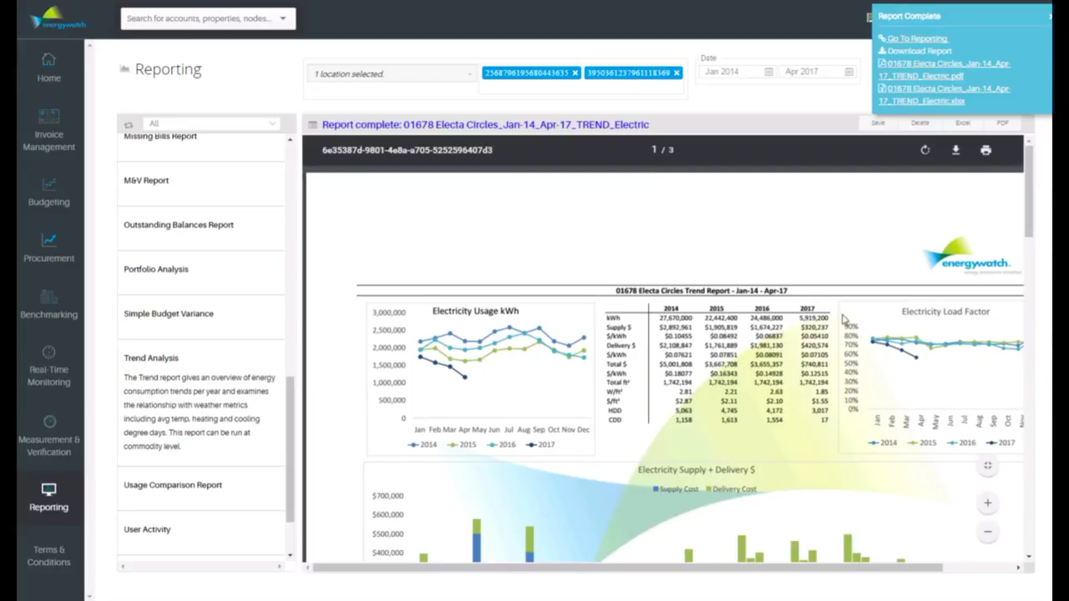The height and width of the screenshot is (601, 1069).
Task: Remove location tag 2568796195680443635
Action: point(575,73)
